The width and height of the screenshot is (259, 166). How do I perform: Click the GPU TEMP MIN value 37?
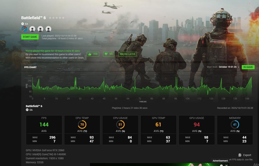168,141
